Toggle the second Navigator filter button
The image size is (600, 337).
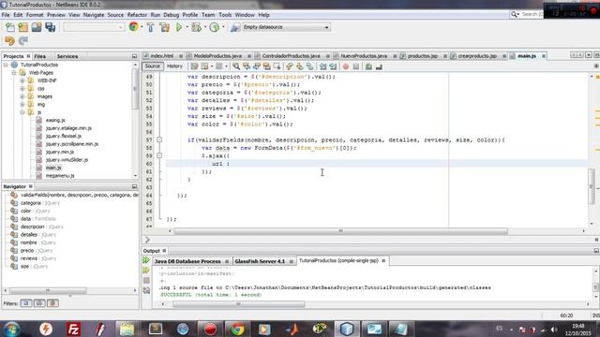(39, 303)
